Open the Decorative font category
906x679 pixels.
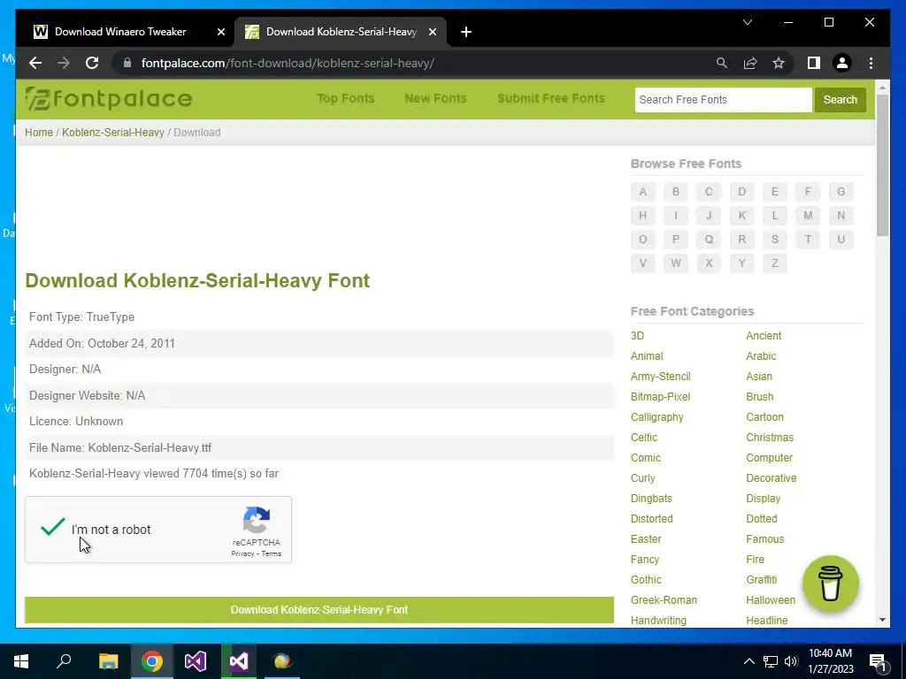click(x=772, y=478)
